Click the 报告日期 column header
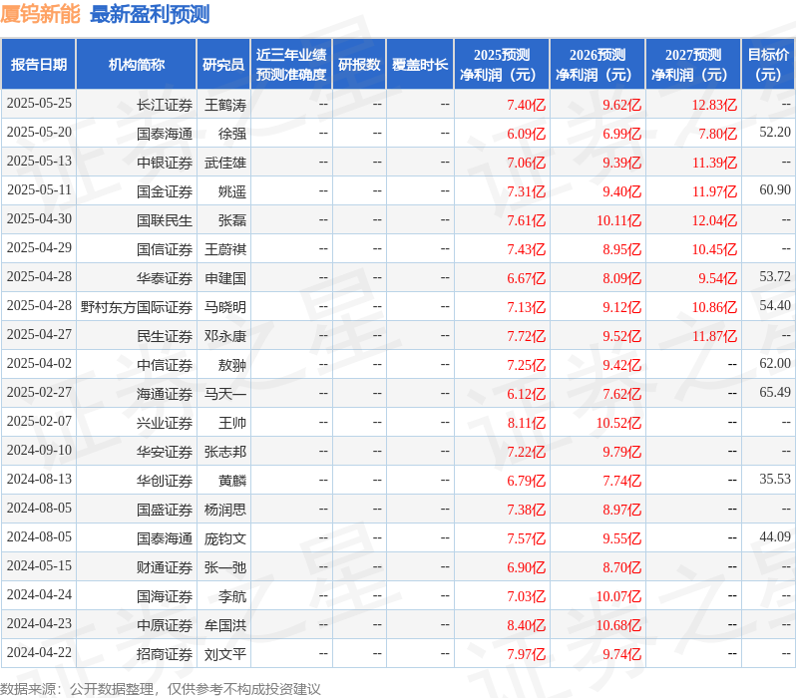796x698 pixels. tap(39, 65)
